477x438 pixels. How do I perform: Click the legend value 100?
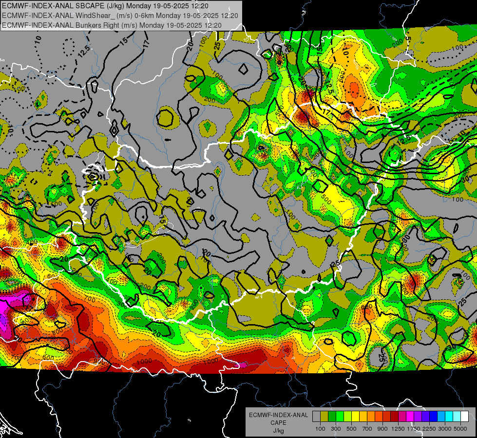(320, 429)
